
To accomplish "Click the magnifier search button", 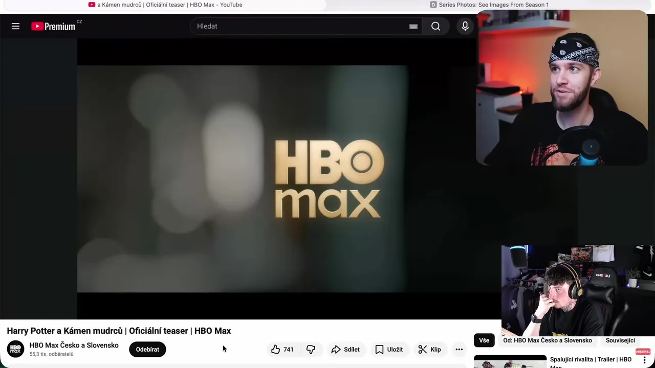I will point(435,26).
